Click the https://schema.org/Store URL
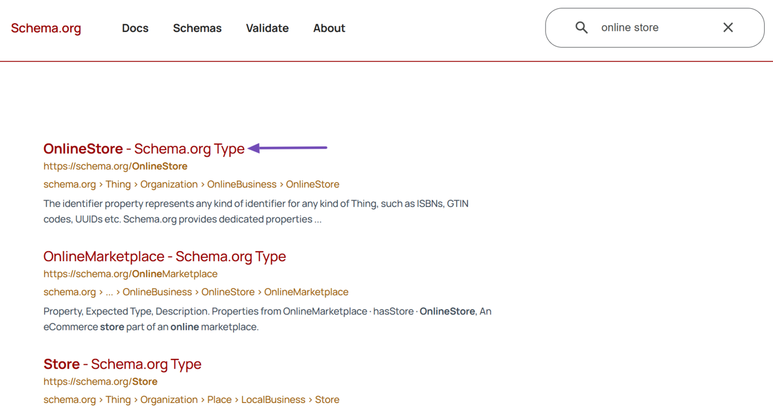Screen dimensions: 773x408 coord(100,381)
